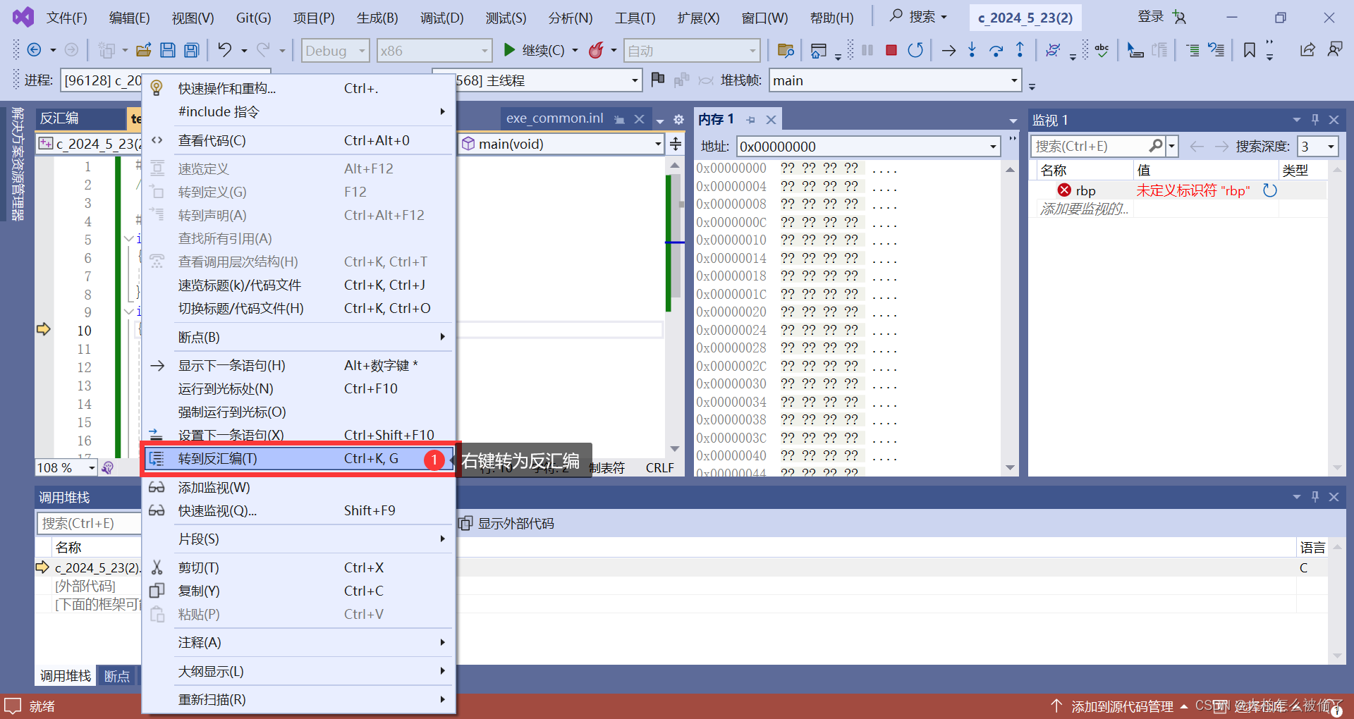Click the memory panel scroll down arrow

coord(1010,468)
